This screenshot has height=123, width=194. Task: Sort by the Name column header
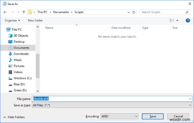pos(49,28)
